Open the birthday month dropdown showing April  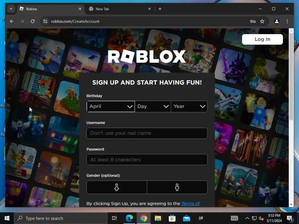coord(111,106)
